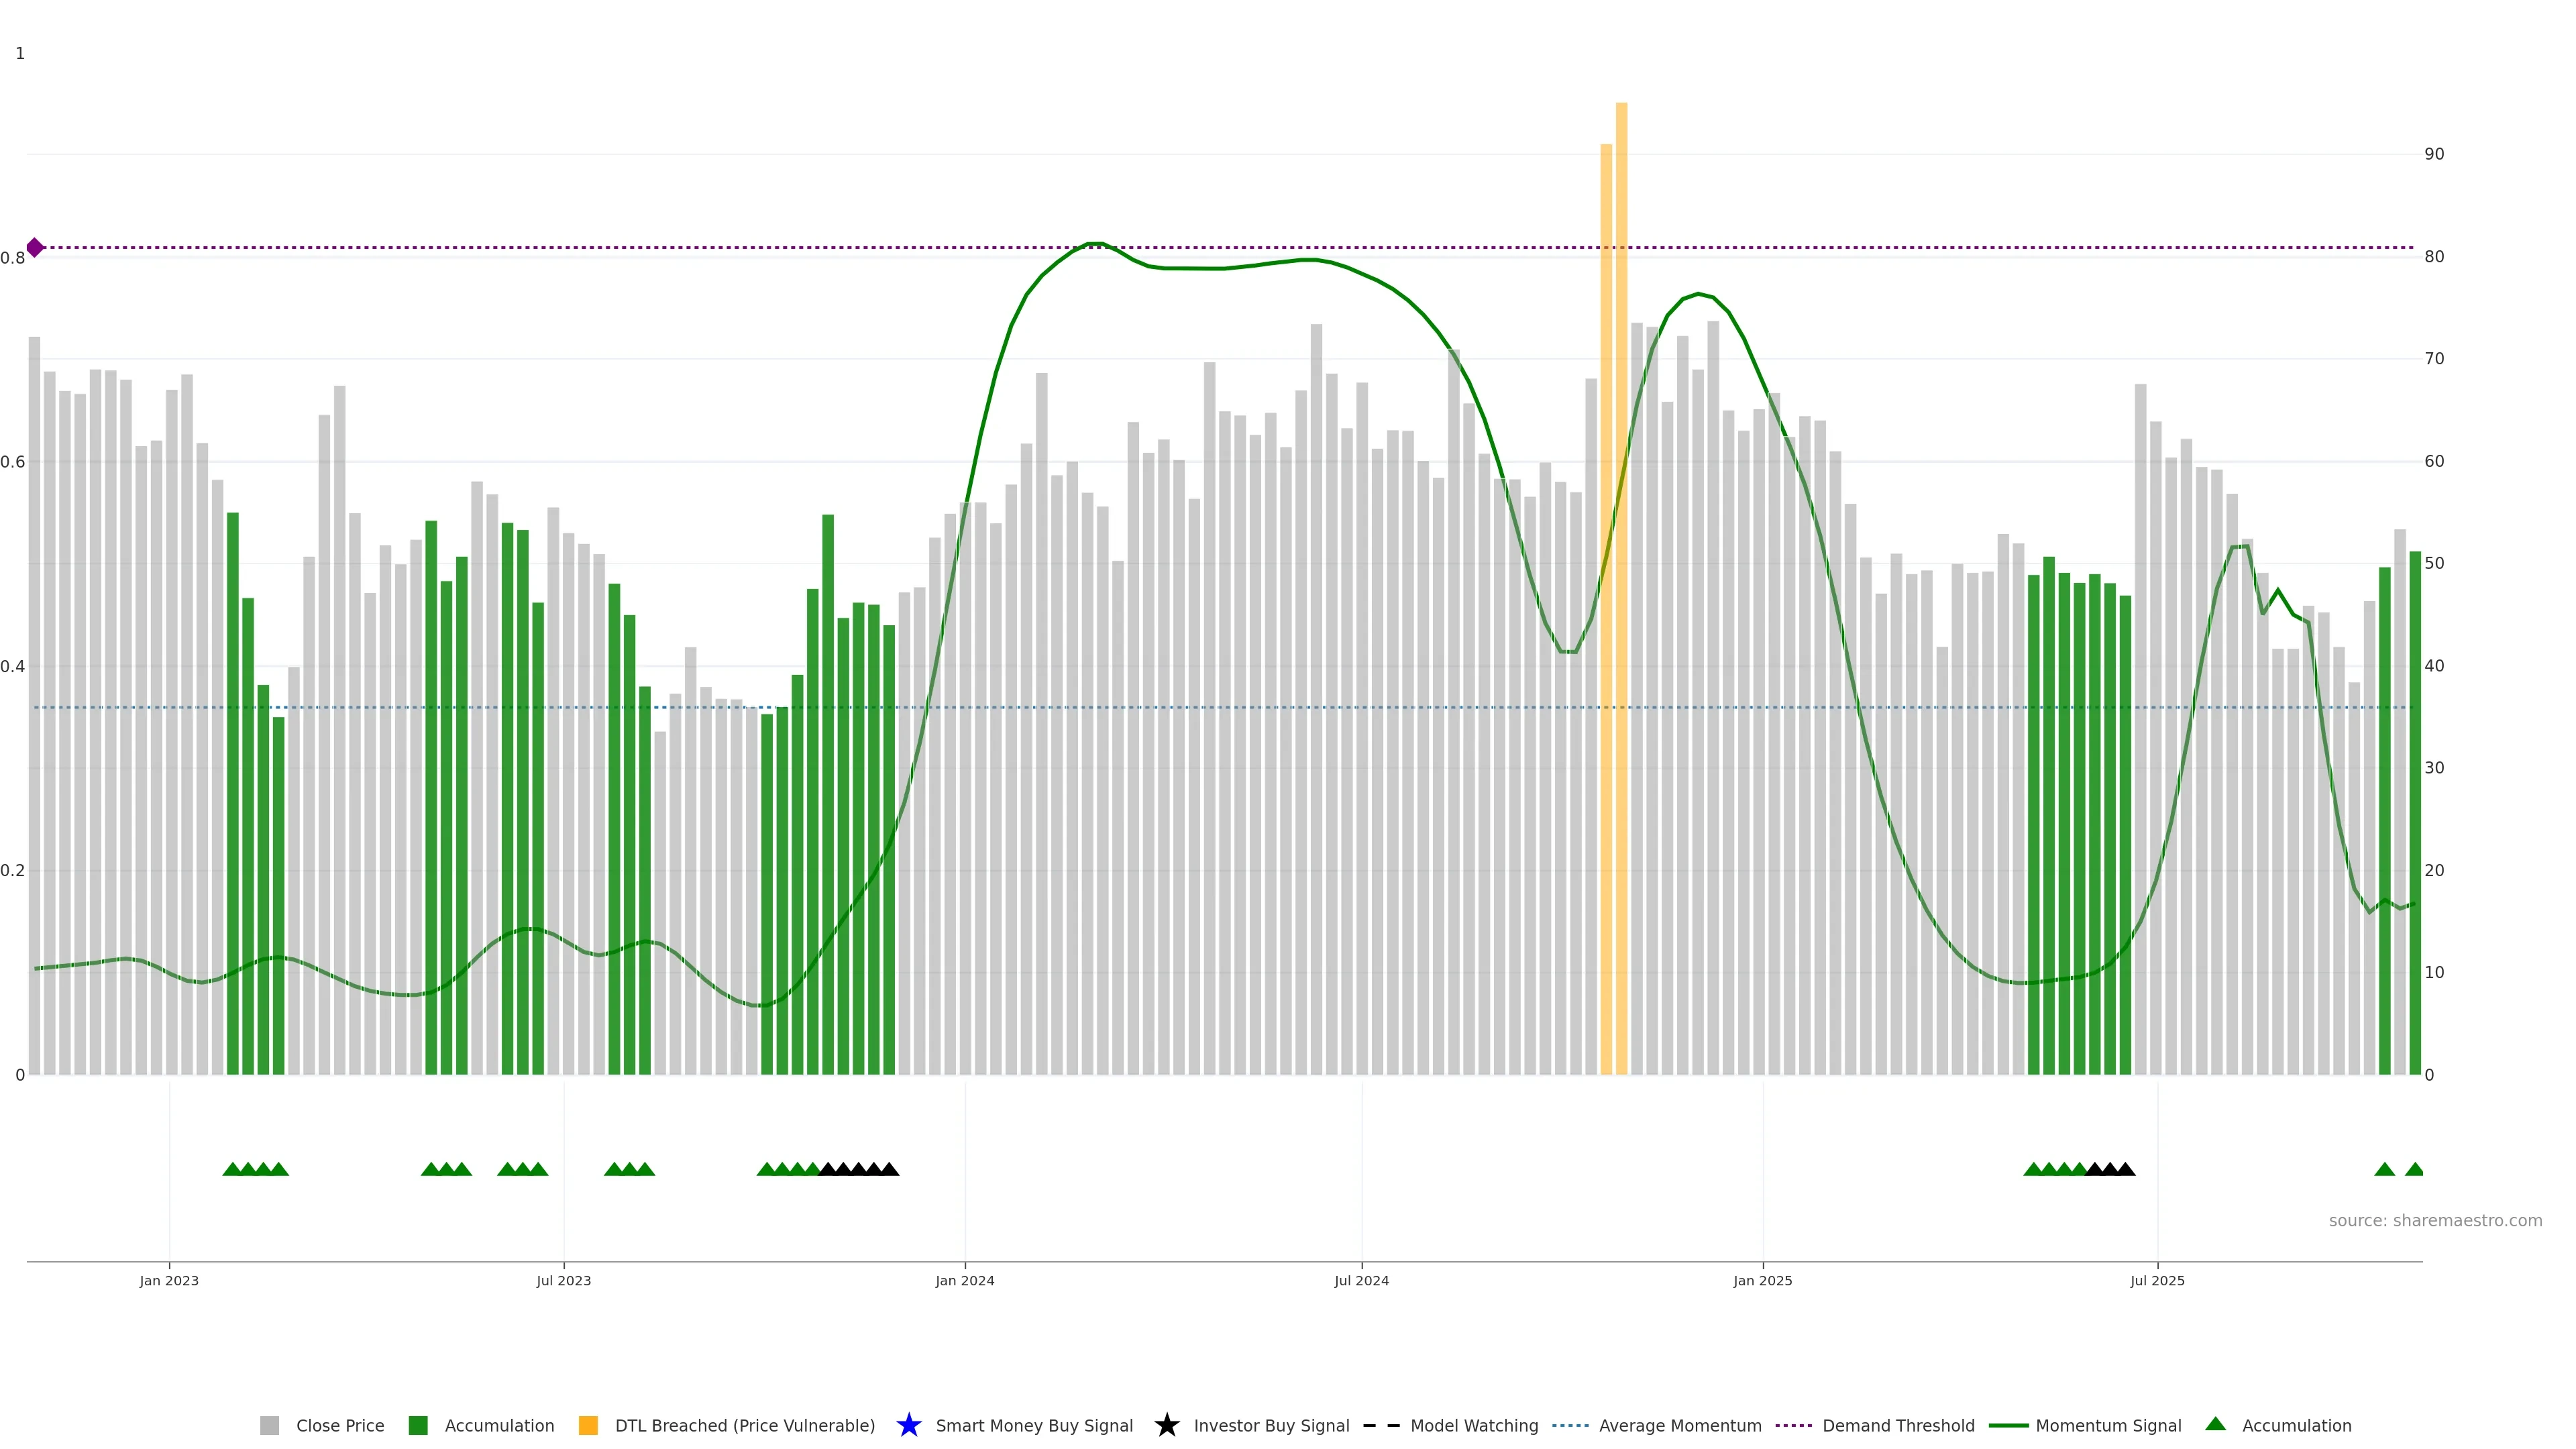Viewport: 2576px width, 1449px height.
Task: Click the Jul 2025 axis label
Action: point(2157,1280)
